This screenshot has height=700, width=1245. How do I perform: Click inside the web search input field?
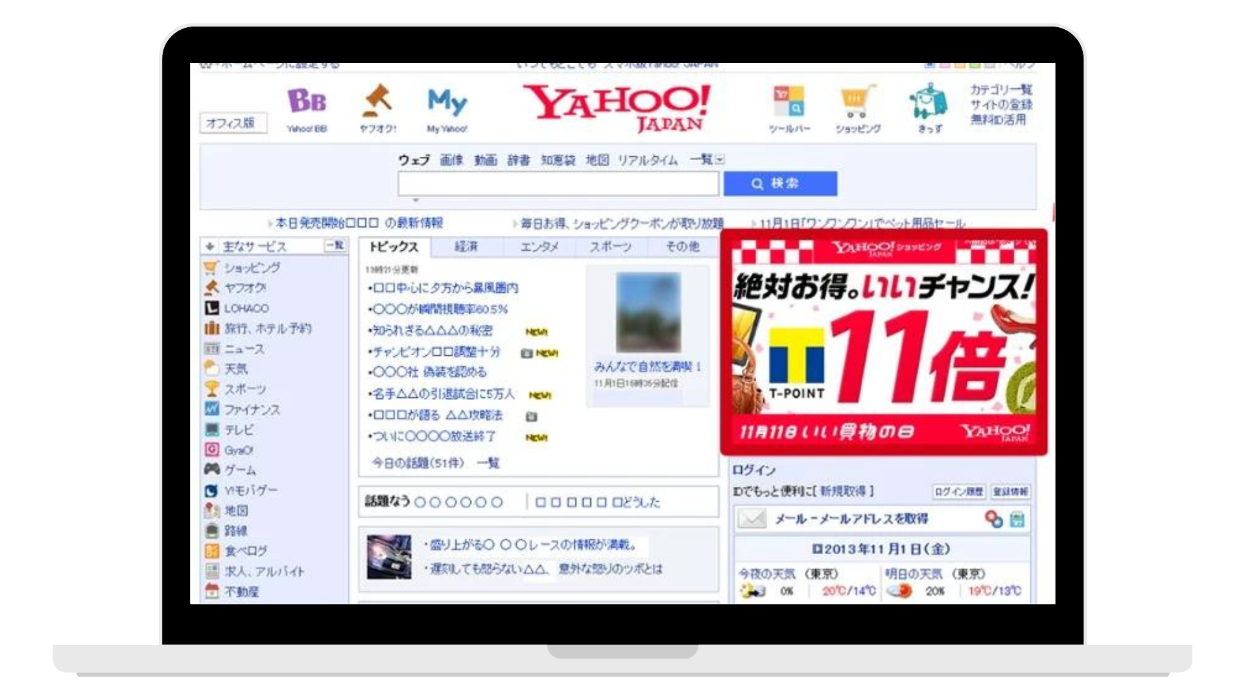558,184
